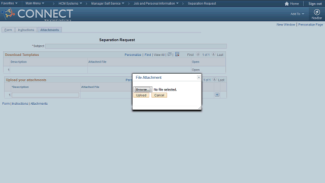Click *Description header in Upload attachments
This screenshot has height=183, width=325.
20,87
